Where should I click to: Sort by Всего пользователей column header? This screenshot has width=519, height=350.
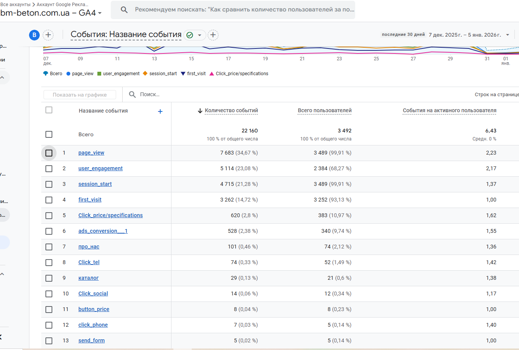[x=325, y=111]
